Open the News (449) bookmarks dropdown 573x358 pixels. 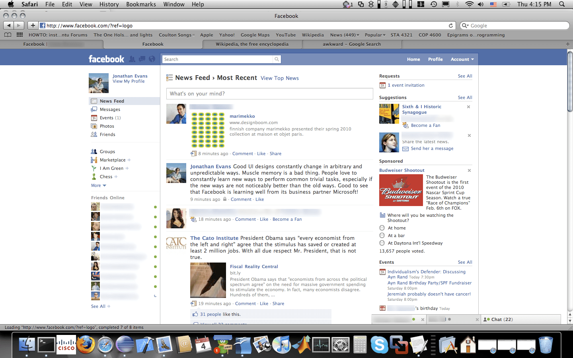coord(345,35)
